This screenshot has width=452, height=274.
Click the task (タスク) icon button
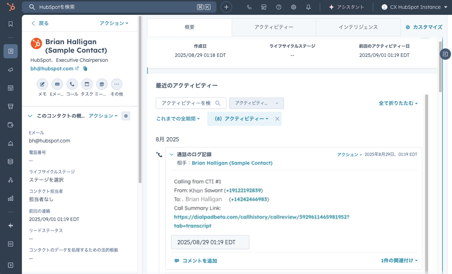pos(87,84)
